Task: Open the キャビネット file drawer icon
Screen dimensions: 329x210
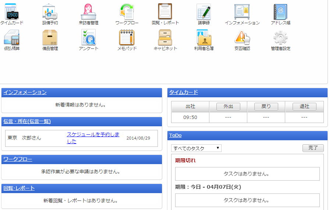Action: pyautogui.click(x=165, y=37)
